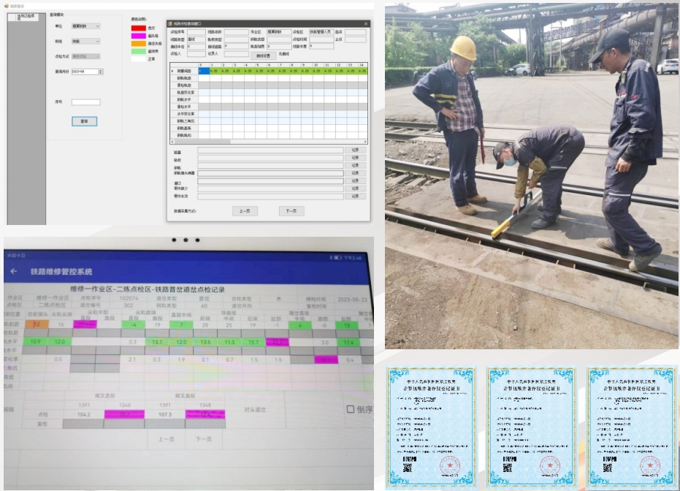Click the 查询 button
680x491 pixels.
(84, 121)
